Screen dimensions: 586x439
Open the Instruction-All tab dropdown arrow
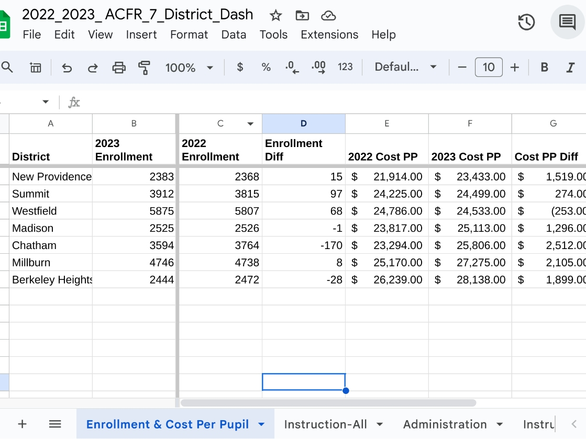click(380, 424)
